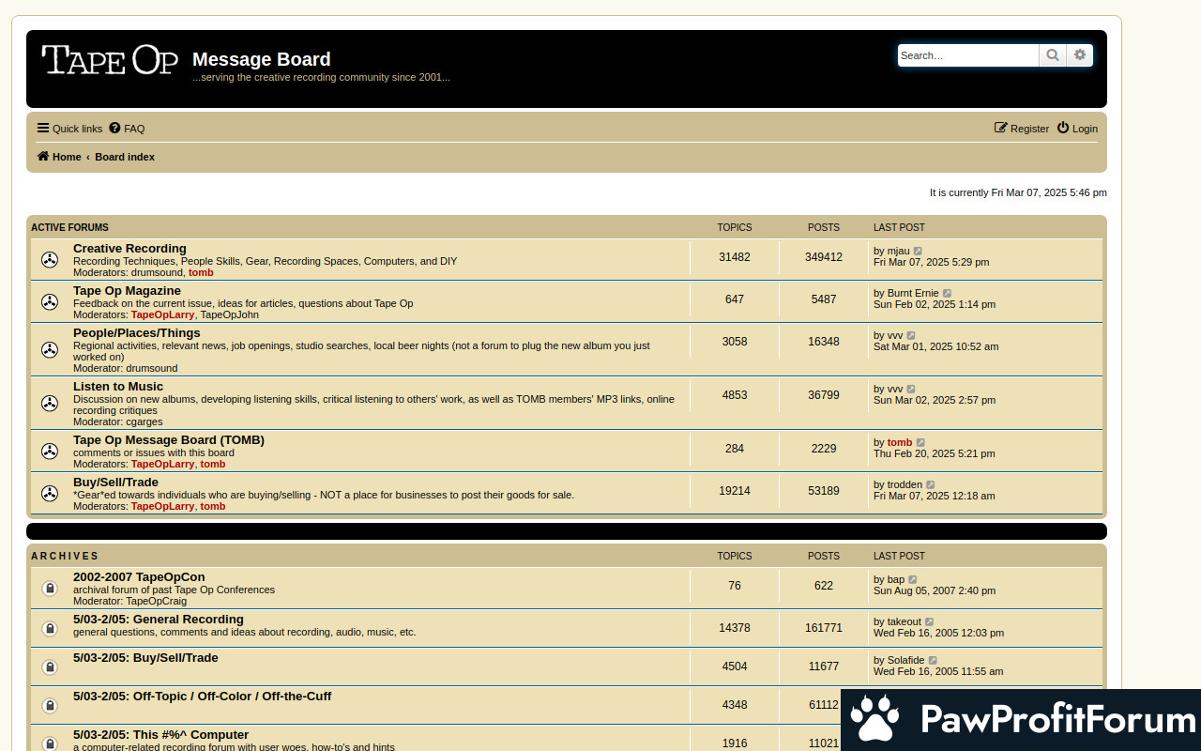View latest post icon by mjau
1201x751 pixels.
point(918,252)
